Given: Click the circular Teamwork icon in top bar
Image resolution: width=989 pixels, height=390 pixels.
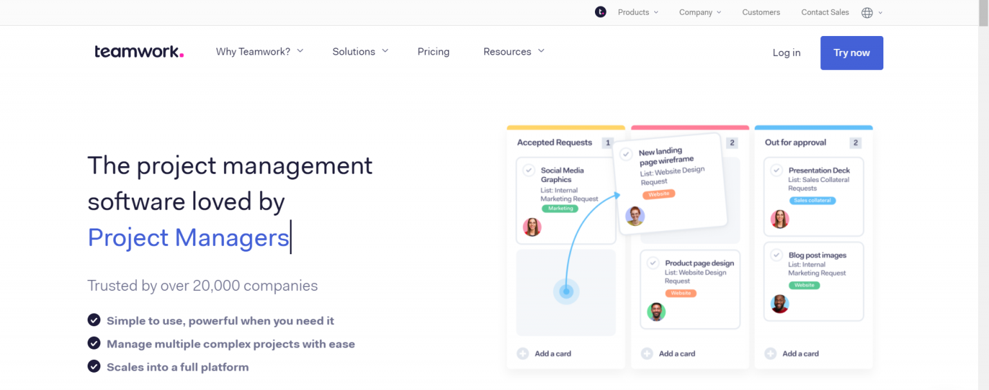Looking at the screenshot, I should pyautogui.click(x=600, y=12).
